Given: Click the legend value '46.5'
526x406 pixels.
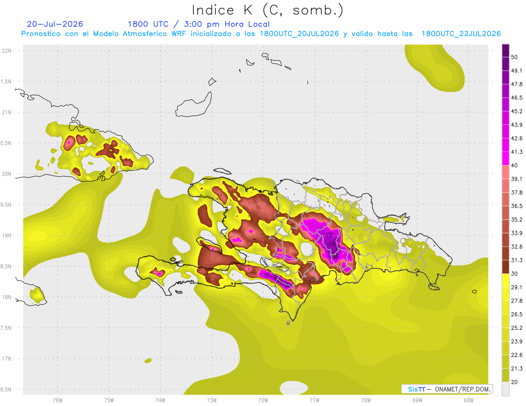Looking at the screenshot, I should pos(517,98).
